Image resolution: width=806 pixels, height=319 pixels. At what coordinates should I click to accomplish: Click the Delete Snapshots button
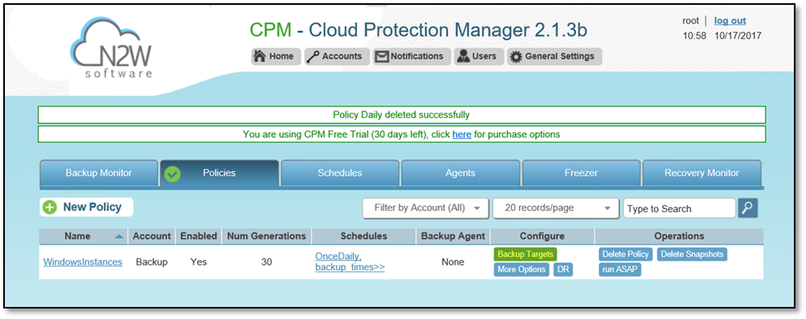point(692,254)
